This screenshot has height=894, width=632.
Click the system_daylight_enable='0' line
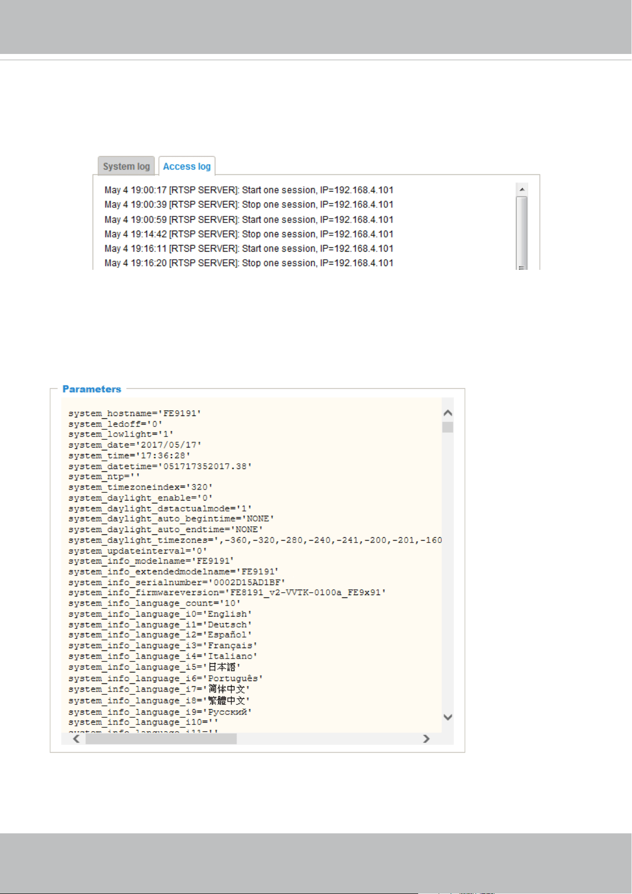click(140, 498)
